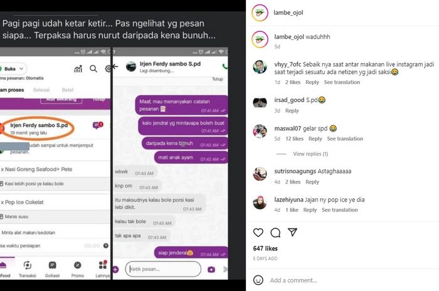
Task: View 12 likes on maswal07 comment
Action: click(294, 138)
